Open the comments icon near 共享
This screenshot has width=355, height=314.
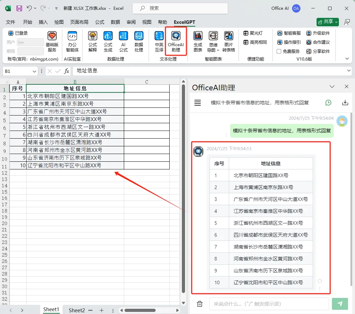347,22
